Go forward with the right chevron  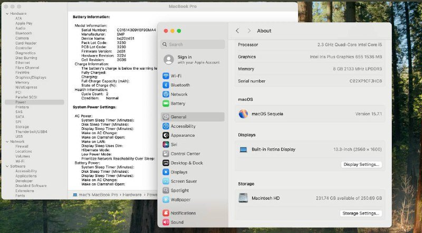(x=249, y=31)
